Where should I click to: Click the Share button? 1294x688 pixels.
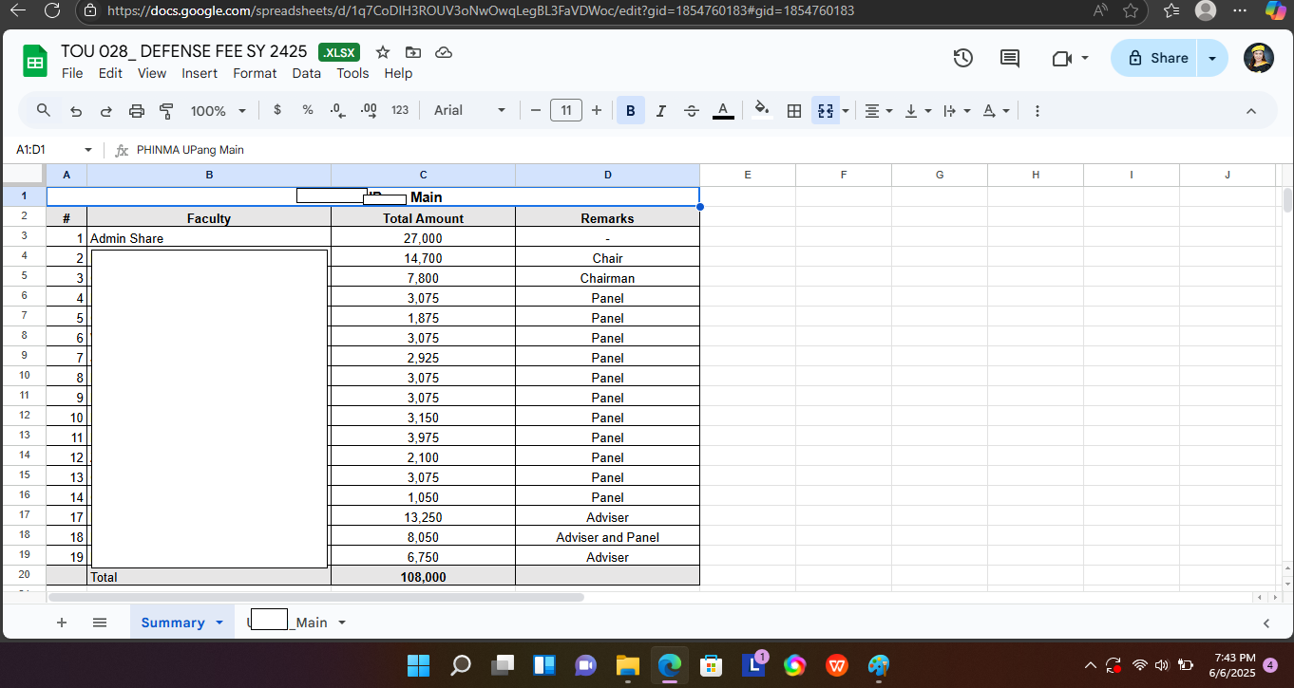(1158, 58)
